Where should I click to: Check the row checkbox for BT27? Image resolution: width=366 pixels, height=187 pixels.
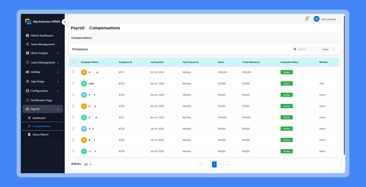point(73,117)
